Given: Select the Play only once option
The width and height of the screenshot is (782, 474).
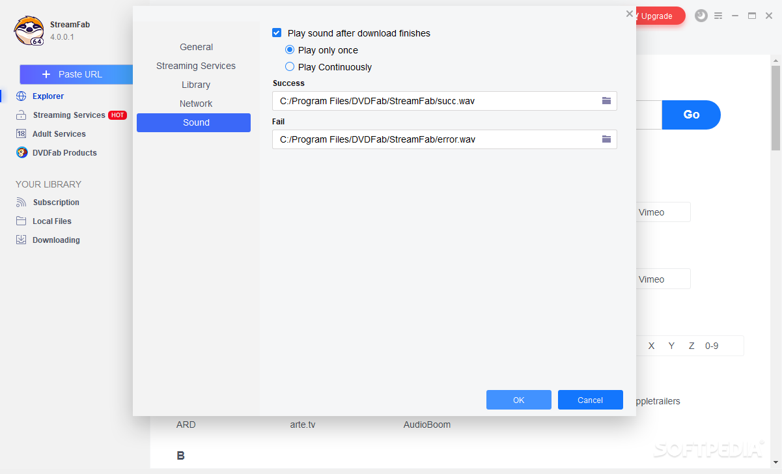Looking at the screenshot, I should point(290,50).
